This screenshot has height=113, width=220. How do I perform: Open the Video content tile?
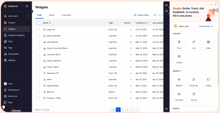click(x=208, y=44)
